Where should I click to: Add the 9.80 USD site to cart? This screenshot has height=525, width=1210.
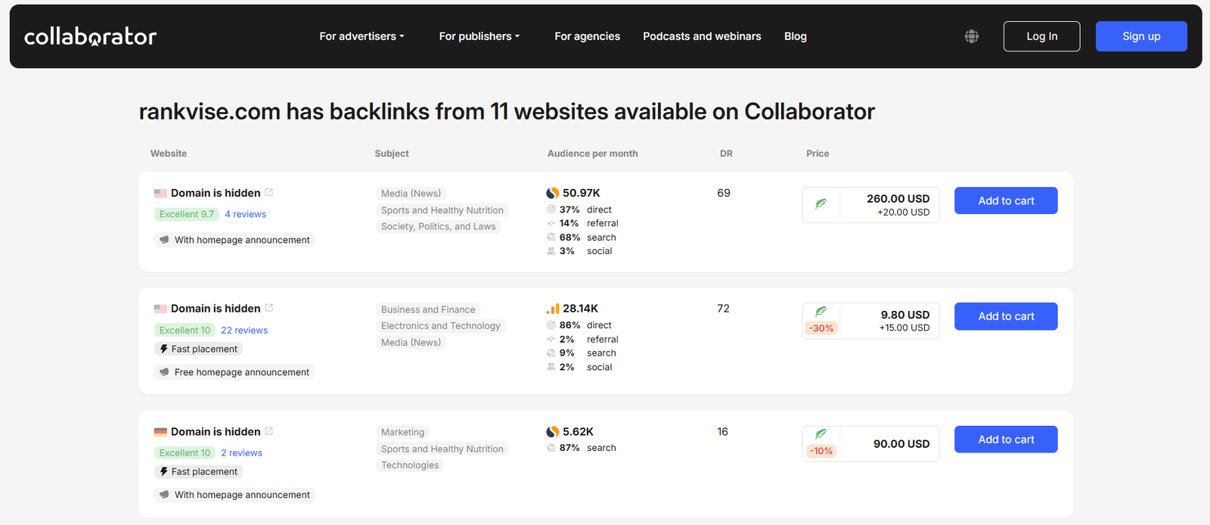(1006, 316)
